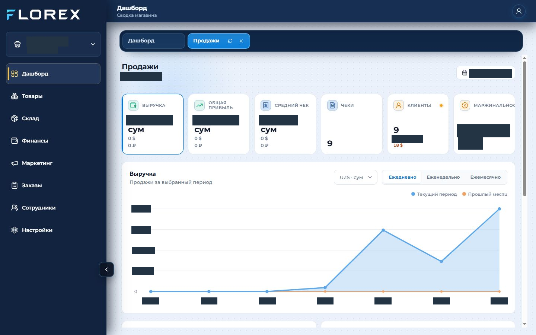Click the wallet icon on Выручка card

click(133, 105)
